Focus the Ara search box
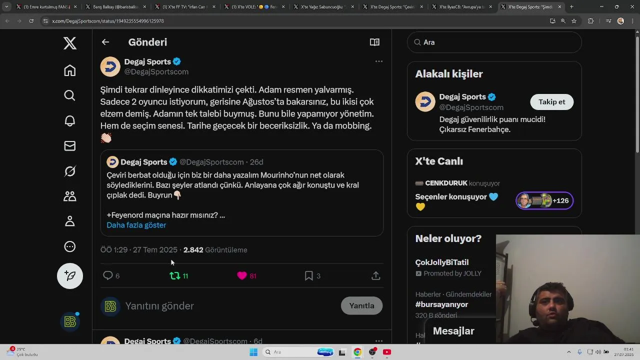 pos(494,42)
